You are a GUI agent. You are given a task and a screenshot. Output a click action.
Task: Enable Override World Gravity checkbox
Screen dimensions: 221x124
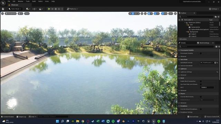click(x=201, y=97)
